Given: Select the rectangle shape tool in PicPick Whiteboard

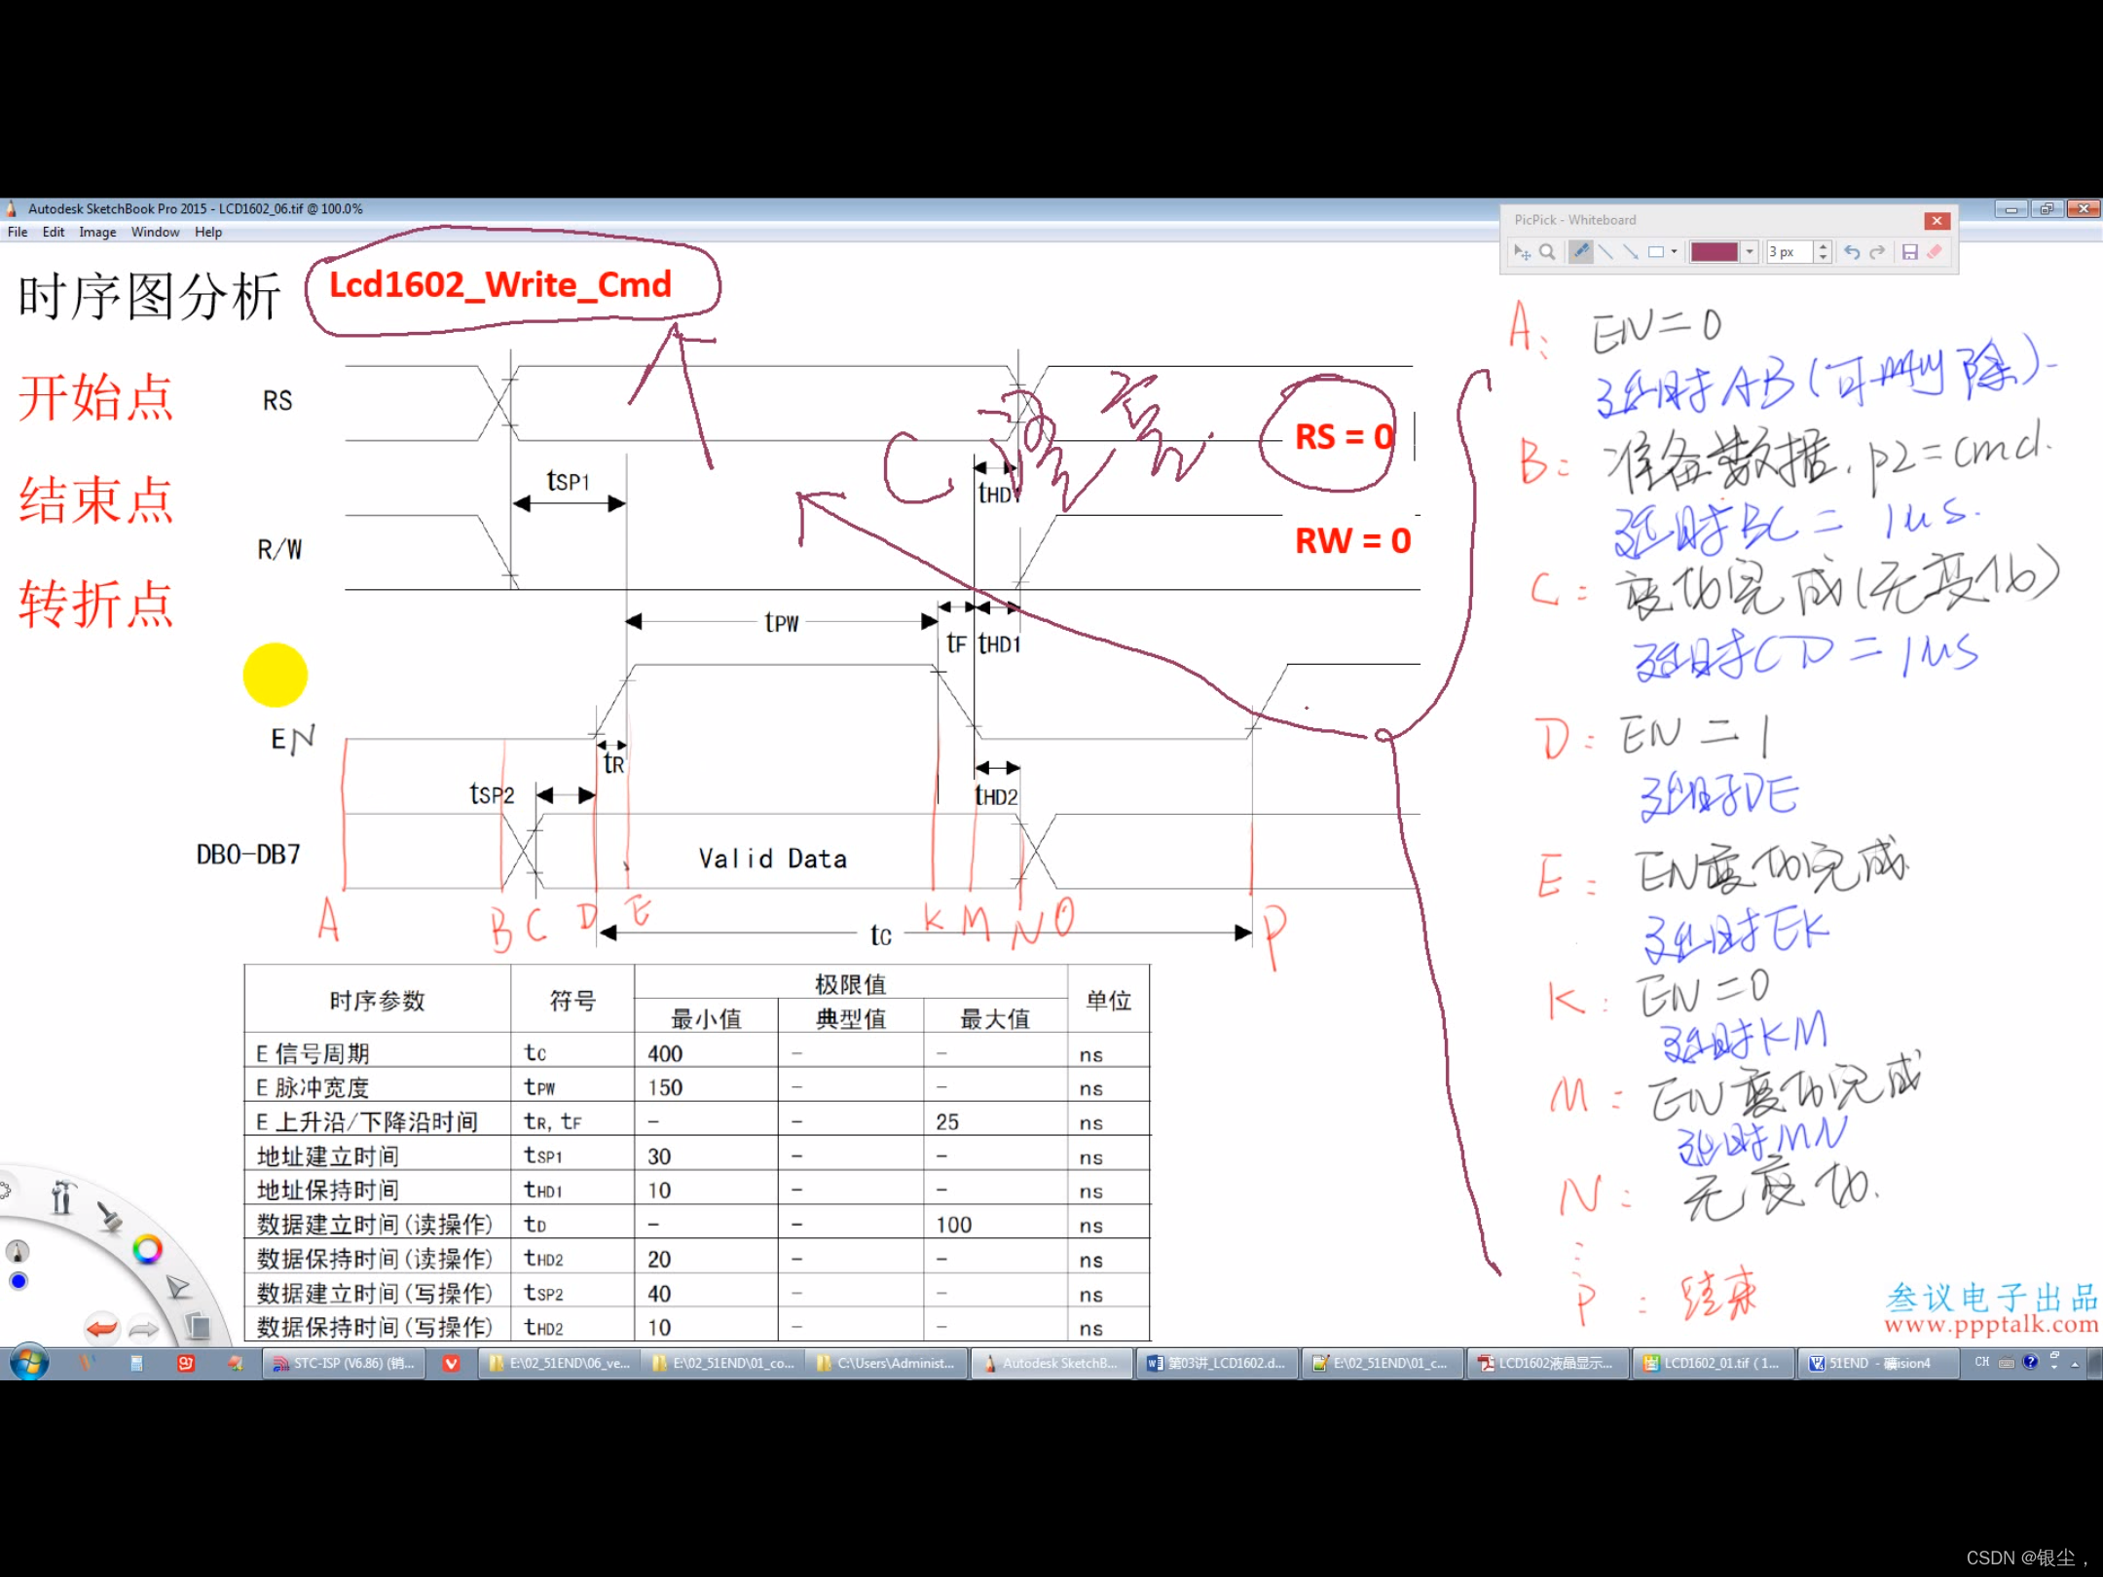Looking at the screenshot, I should (1656, 253).
